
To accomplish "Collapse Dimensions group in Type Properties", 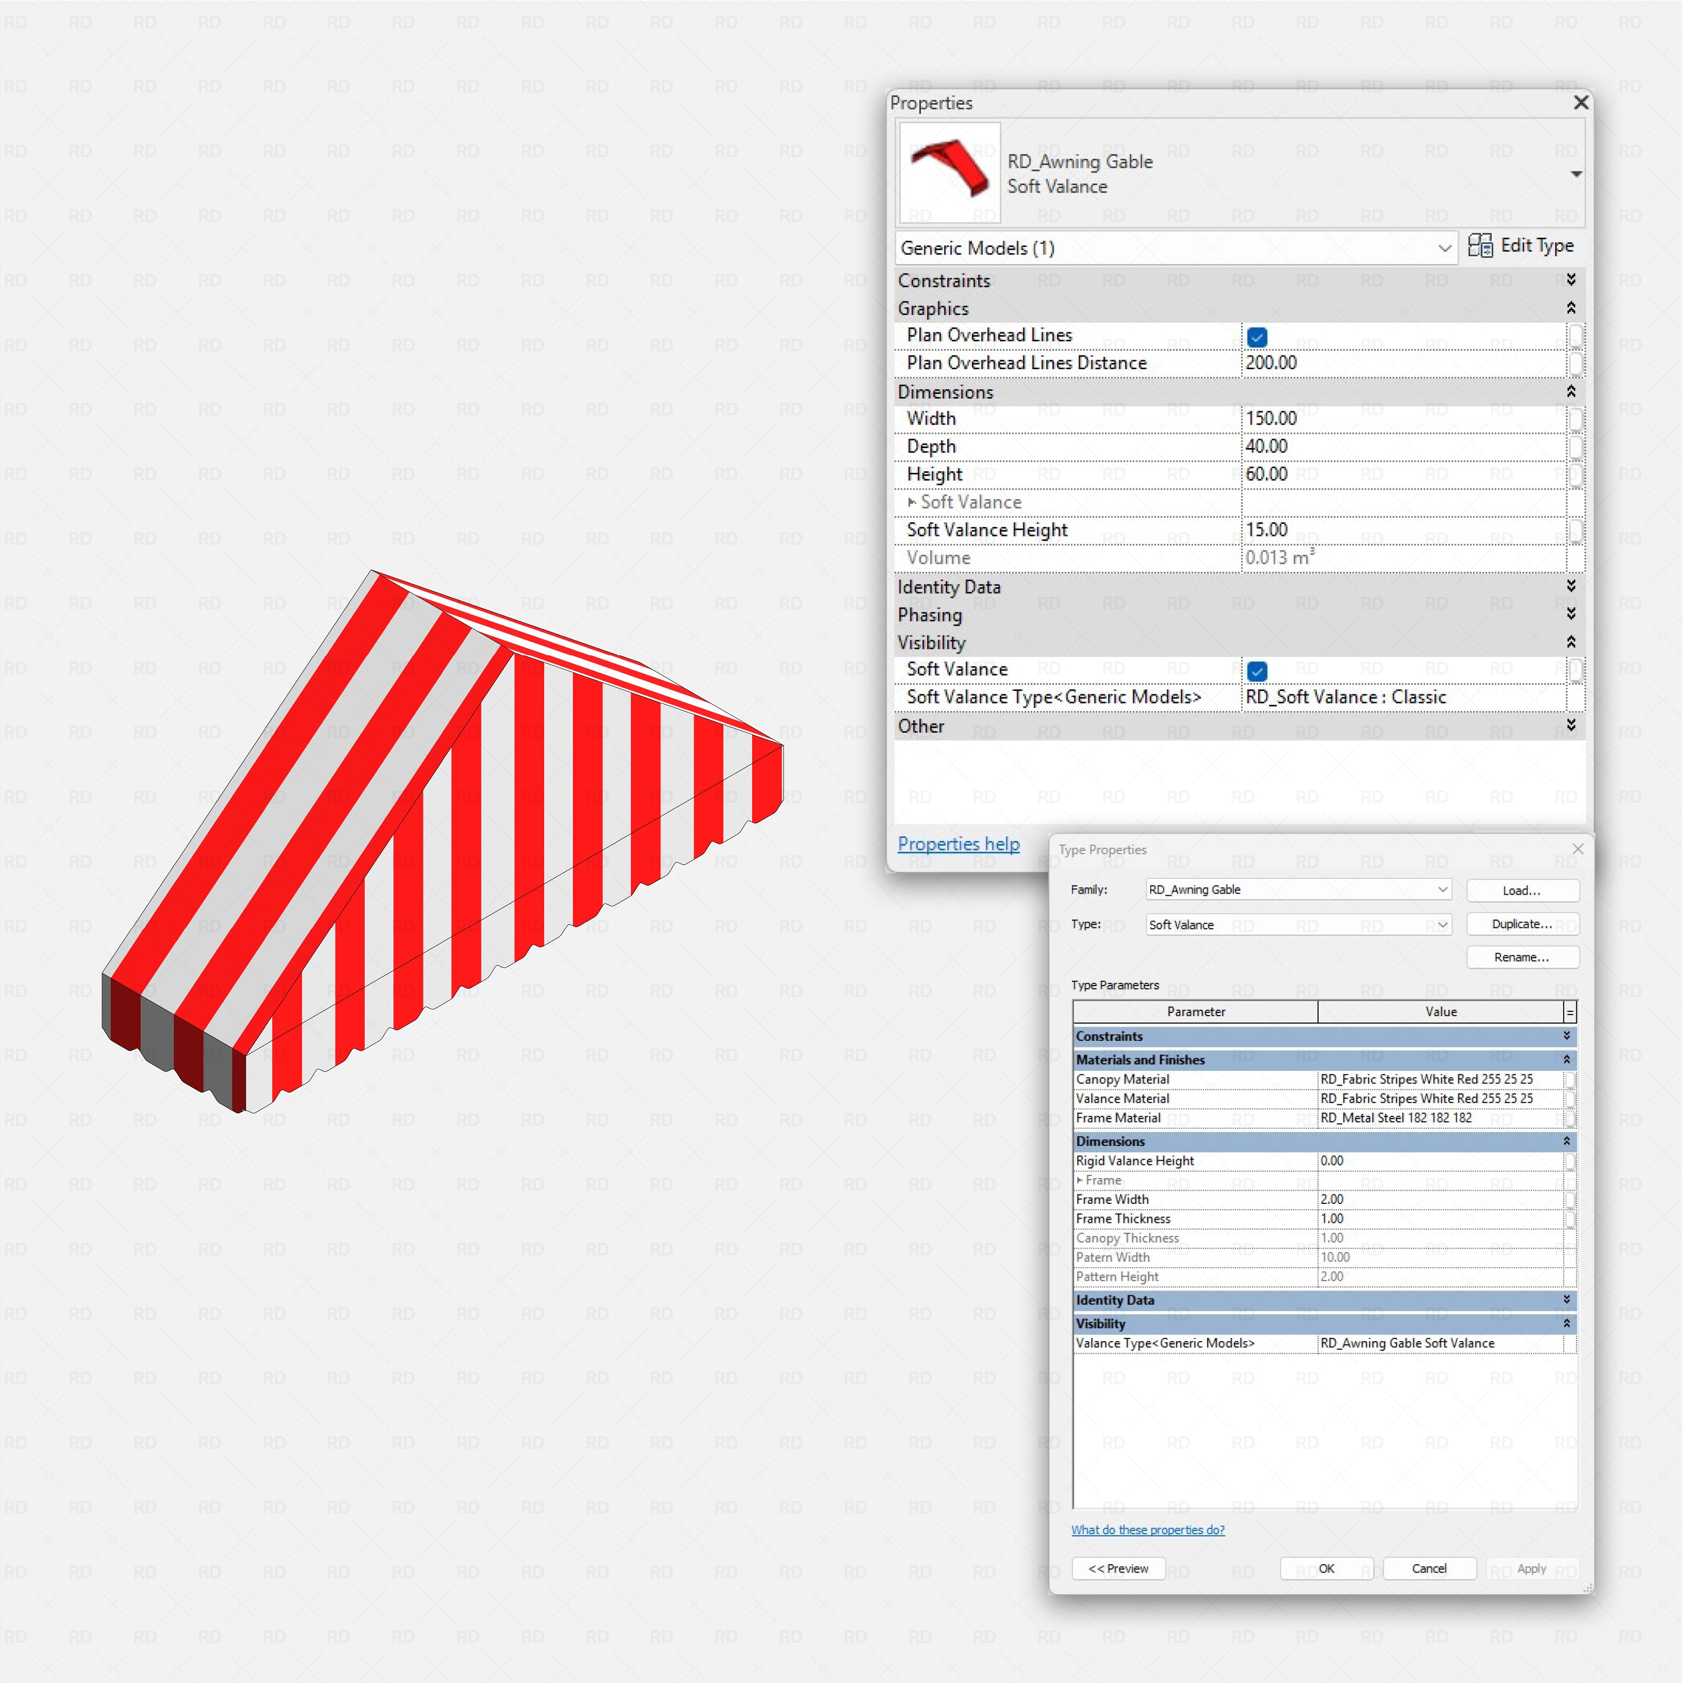I will coord(1566,1141).
